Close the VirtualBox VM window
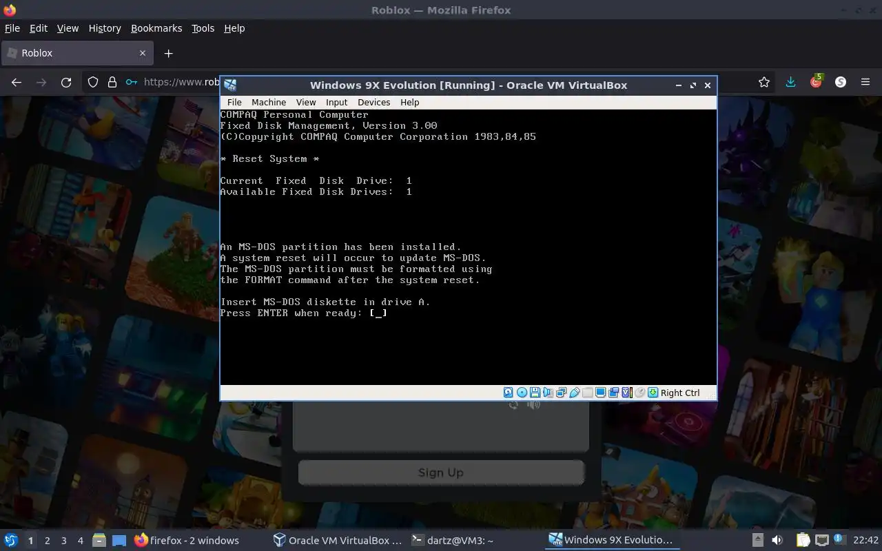Viewport: 882px width, 551px height. (x=708, y=85)
